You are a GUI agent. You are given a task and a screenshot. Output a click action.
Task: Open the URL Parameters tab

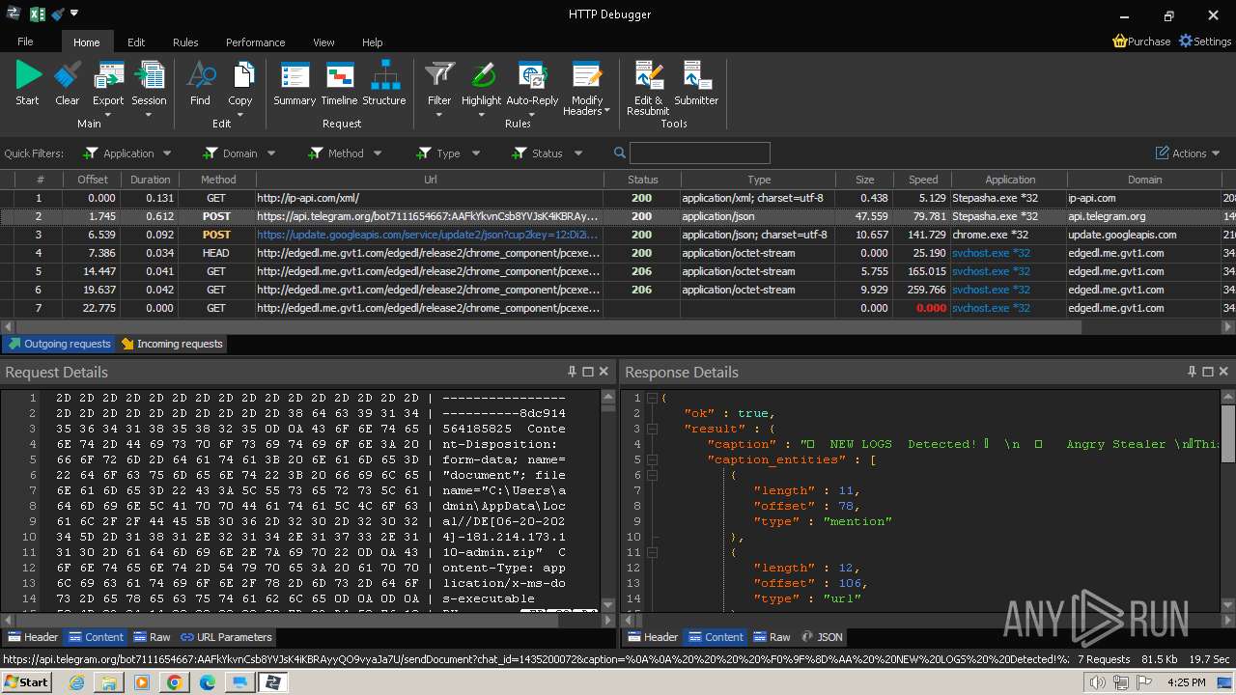pyautogui.click(x=227, y=637)
